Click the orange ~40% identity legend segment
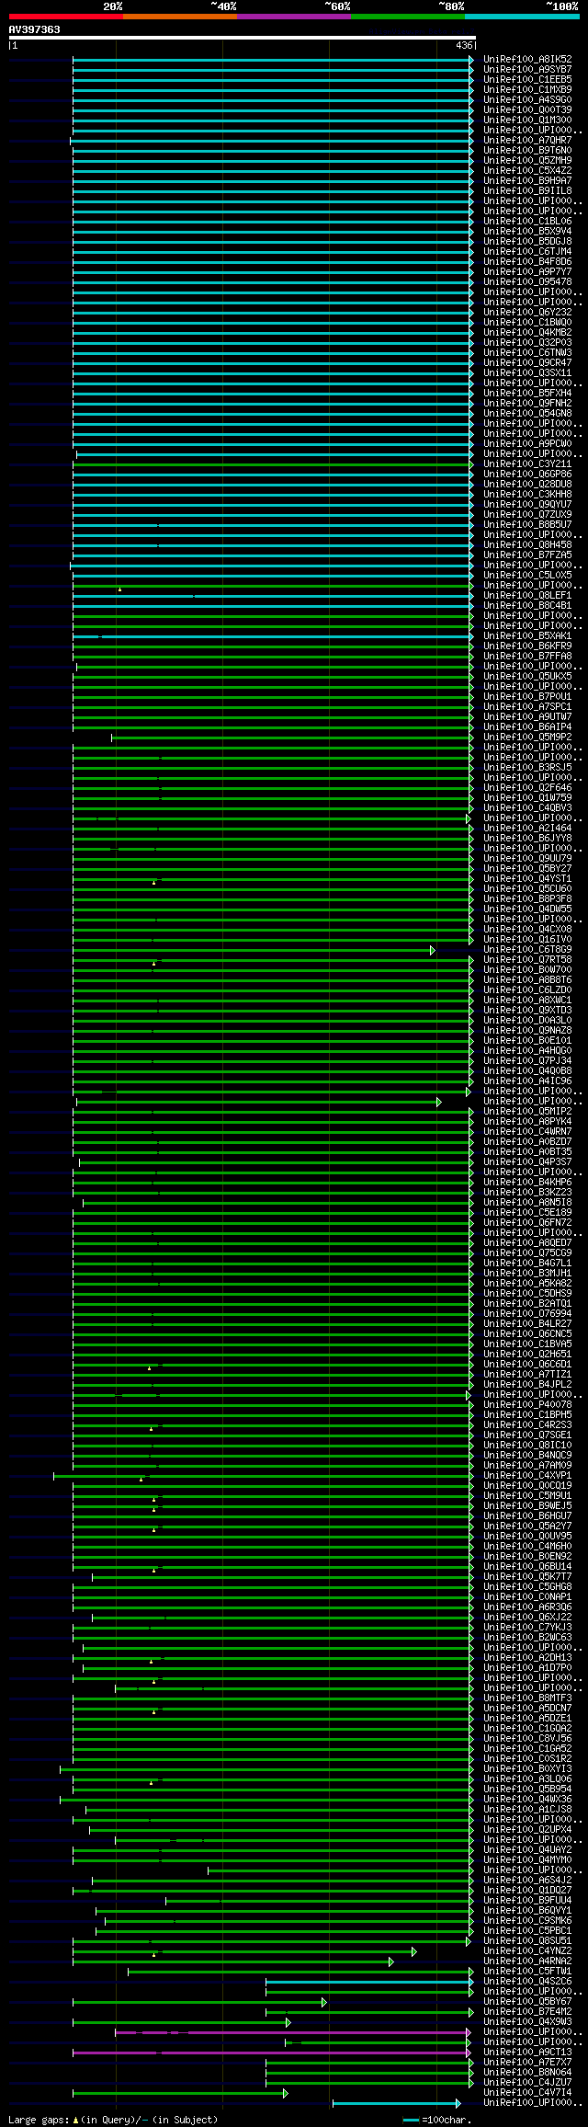This screenshot has width=588, height=2127. pyautogui.click(x=180, y=17)
